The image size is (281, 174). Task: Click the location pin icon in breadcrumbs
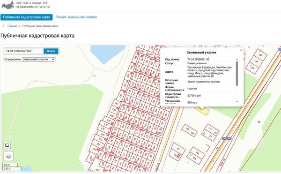(3, 26)
